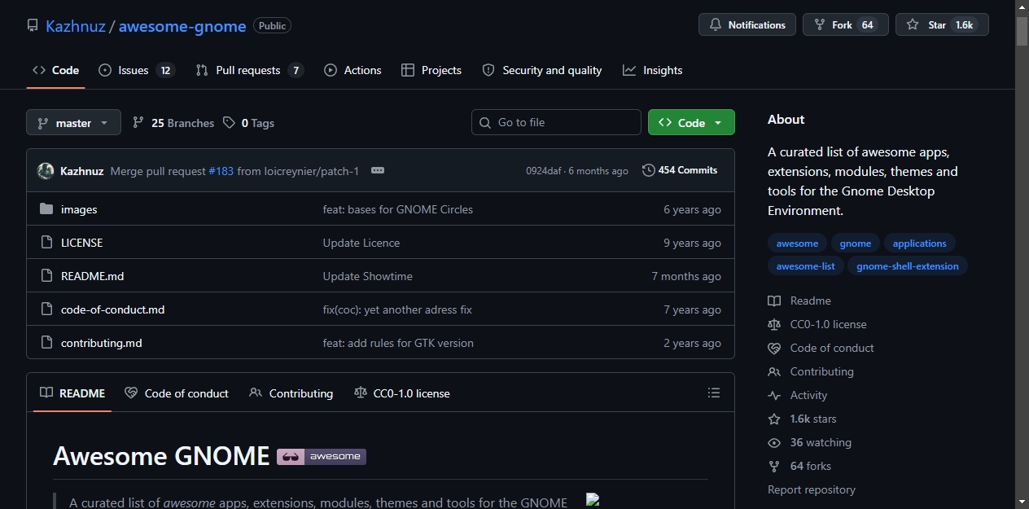Select the gnome-shell-extension topic tag

tap(908, 266)
